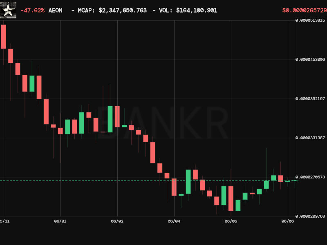Click the tall green candle just before 06/02
This screenshot has height=245, width=327.
tap(110, 119)
